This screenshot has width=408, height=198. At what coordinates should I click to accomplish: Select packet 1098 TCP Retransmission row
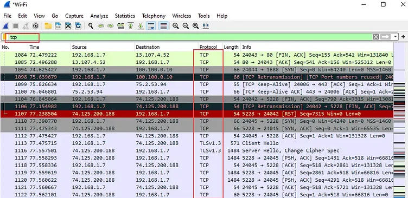[197, 77]
